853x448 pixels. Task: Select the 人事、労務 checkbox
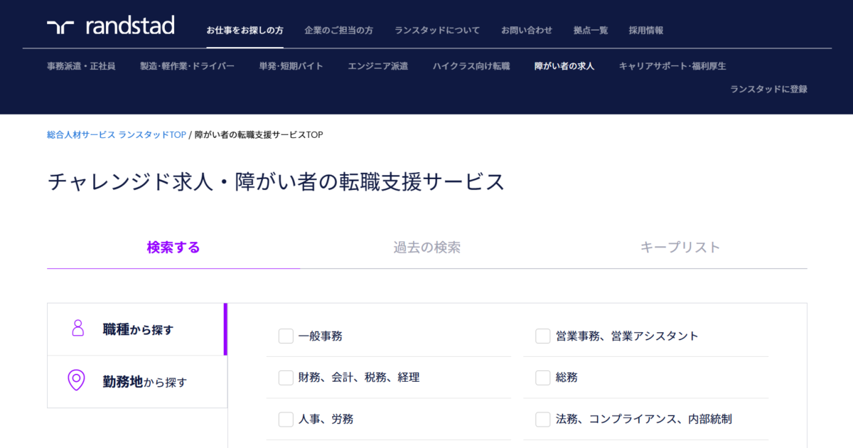pyautogui.click(x=286, y=420)
